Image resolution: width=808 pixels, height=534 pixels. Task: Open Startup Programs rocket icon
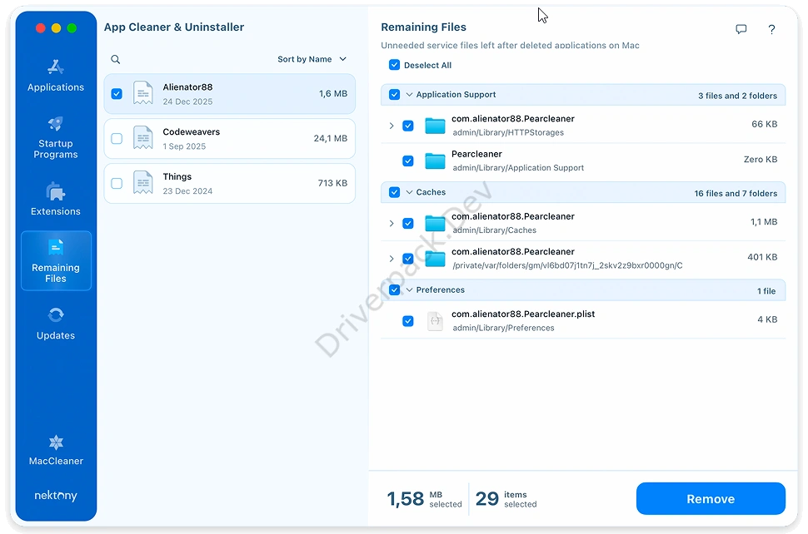56,123
